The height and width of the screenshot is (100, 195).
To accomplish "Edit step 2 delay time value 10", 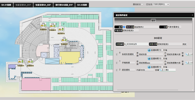I will point(161,67).
